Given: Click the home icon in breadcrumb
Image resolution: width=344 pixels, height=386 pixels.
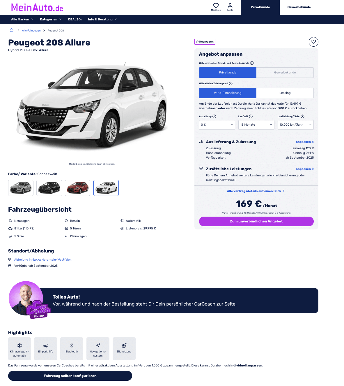Looking at the screenshot, I should (12, 30).
